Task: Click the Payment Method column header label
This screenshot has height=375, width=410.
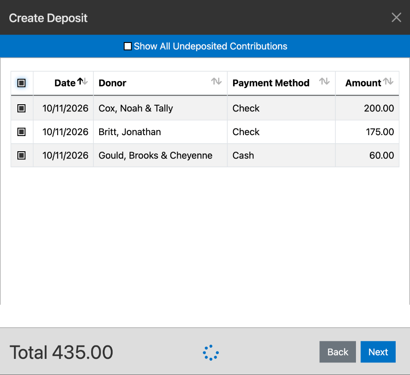Action: (271, 83)
